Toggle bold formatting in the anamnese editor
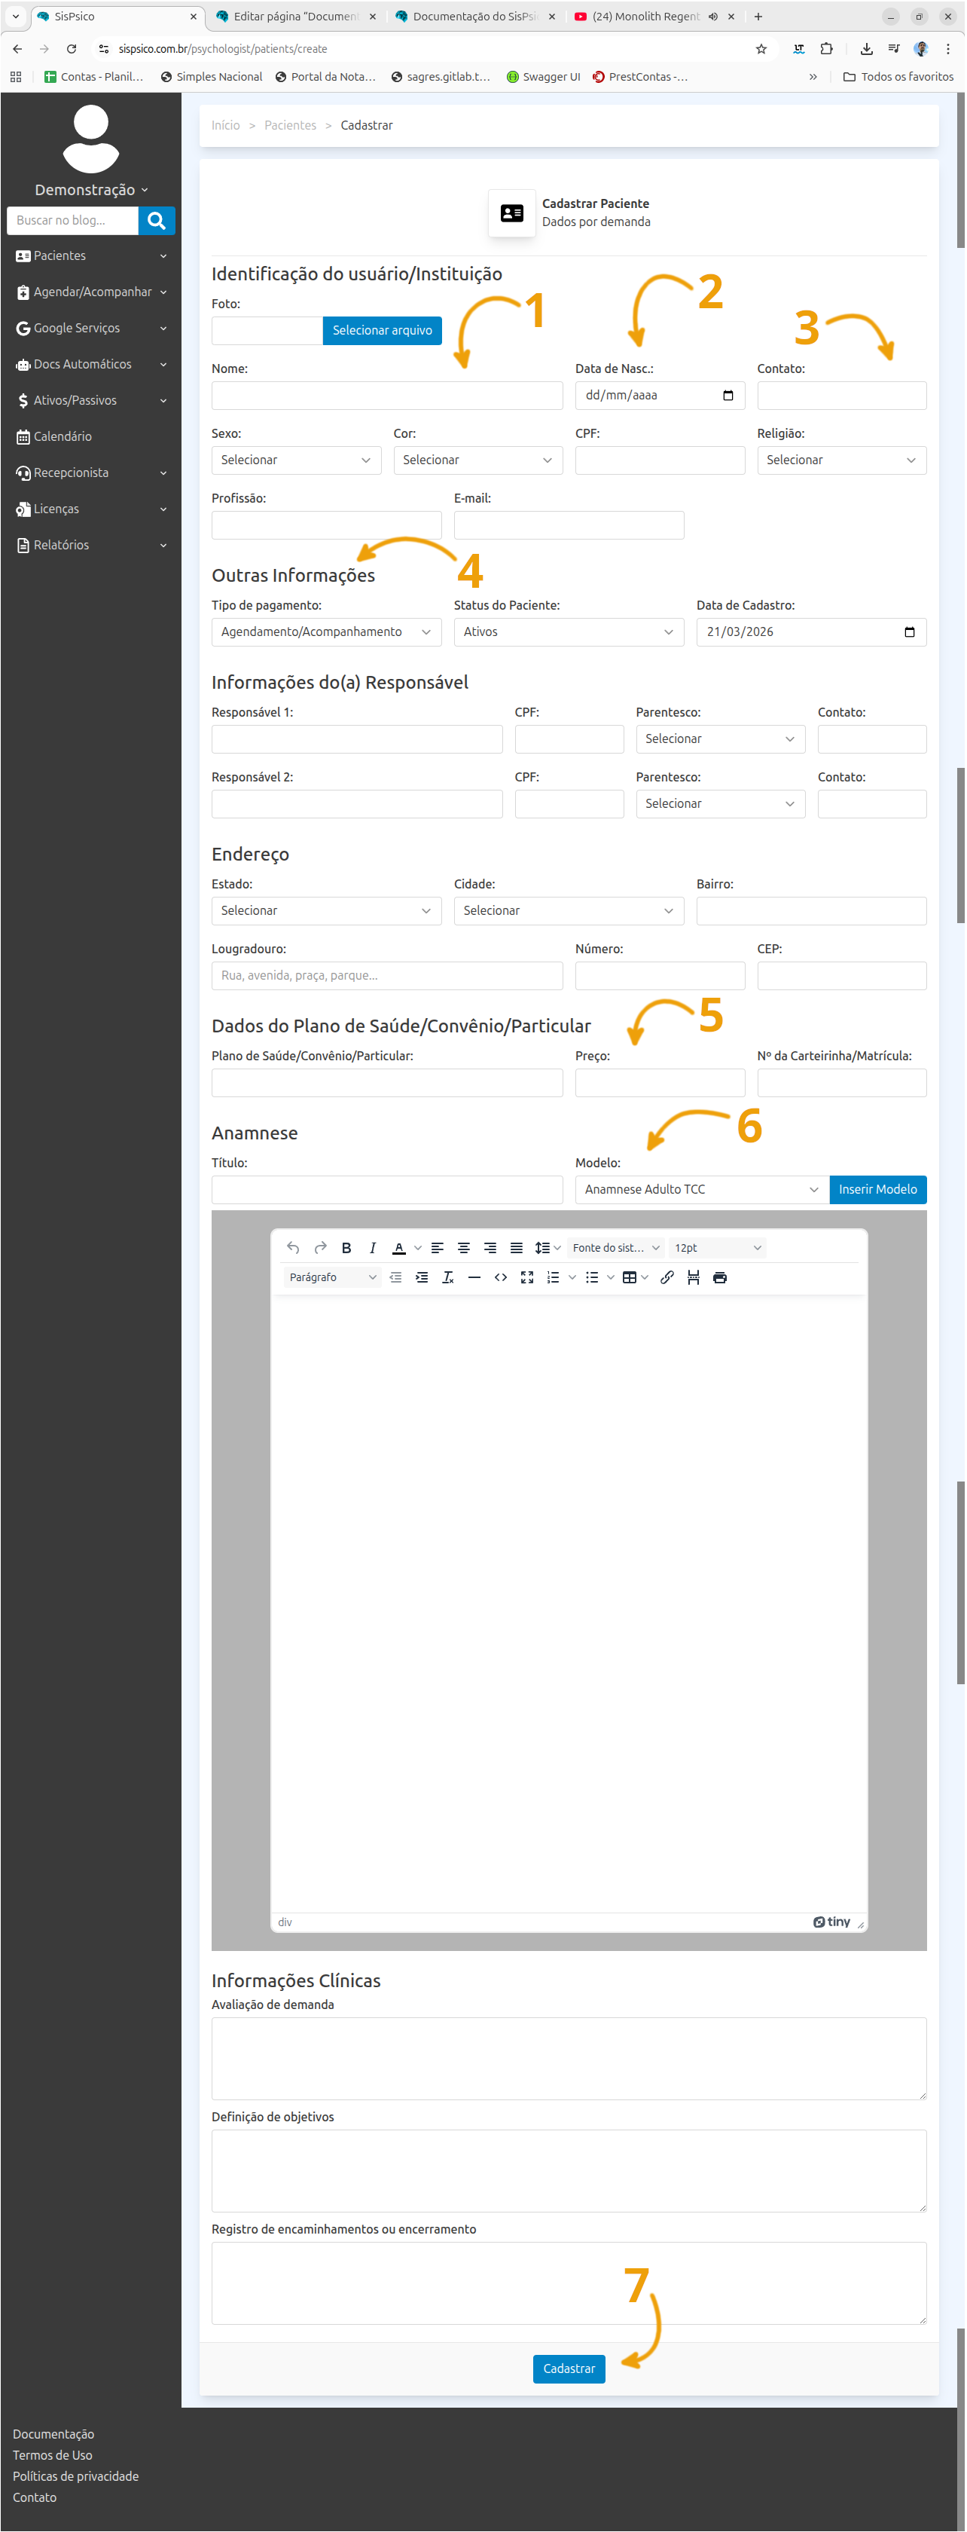 pyautogui.click(x=346, y=1247)
